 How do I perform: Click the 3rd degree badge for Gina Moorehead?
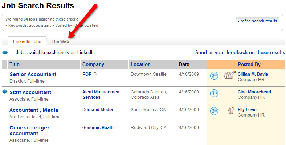point(214,93)
